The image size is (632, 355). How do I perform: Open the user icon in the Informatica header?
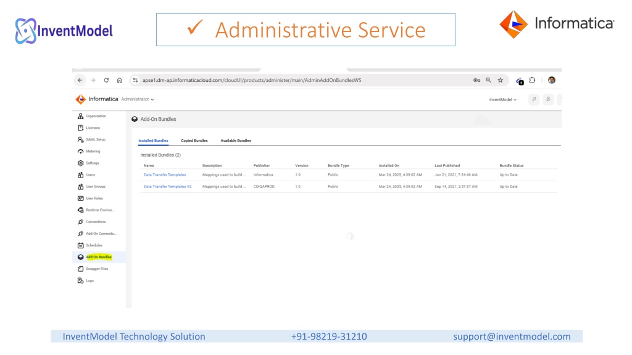pyautogui.click(x=548, y=99)
